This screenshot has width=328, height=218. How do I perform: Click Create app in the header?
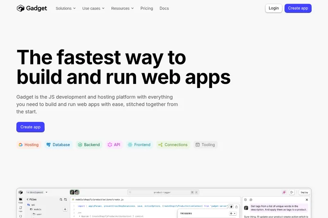pos(298,8)
